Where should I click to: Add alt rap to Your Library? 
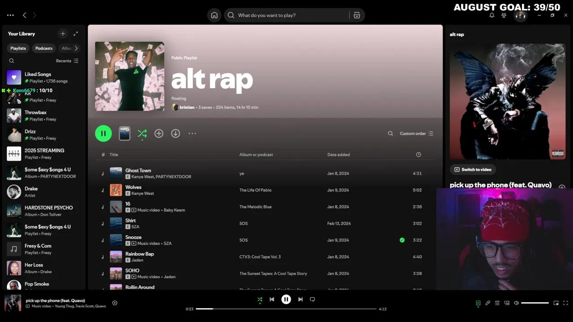tap(159, 133)
